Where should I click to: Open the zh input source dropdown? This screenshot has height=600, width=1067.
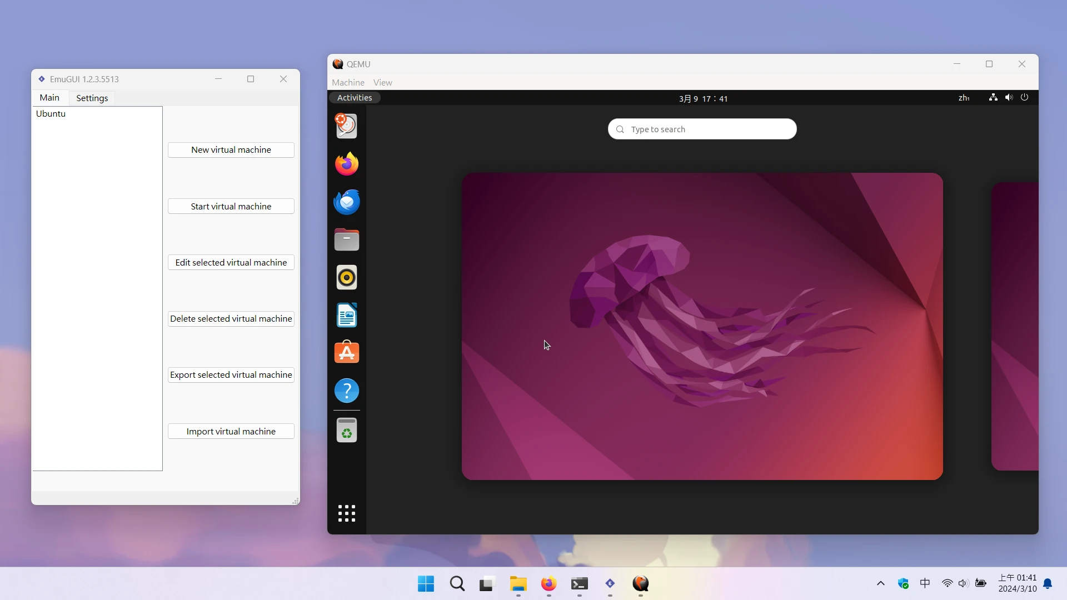pyautogui.click(x=964, y=98)
